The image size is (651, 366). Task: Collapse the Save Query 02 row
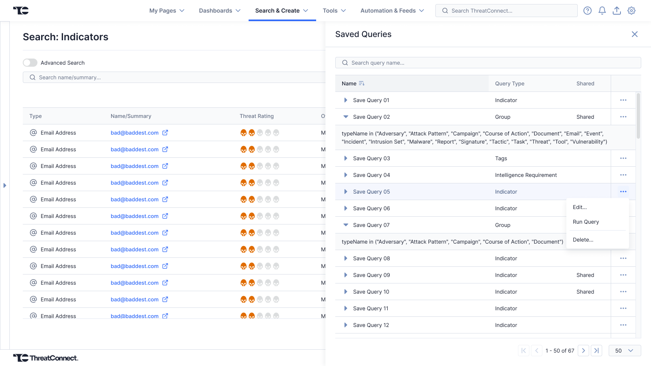point(346,117)
